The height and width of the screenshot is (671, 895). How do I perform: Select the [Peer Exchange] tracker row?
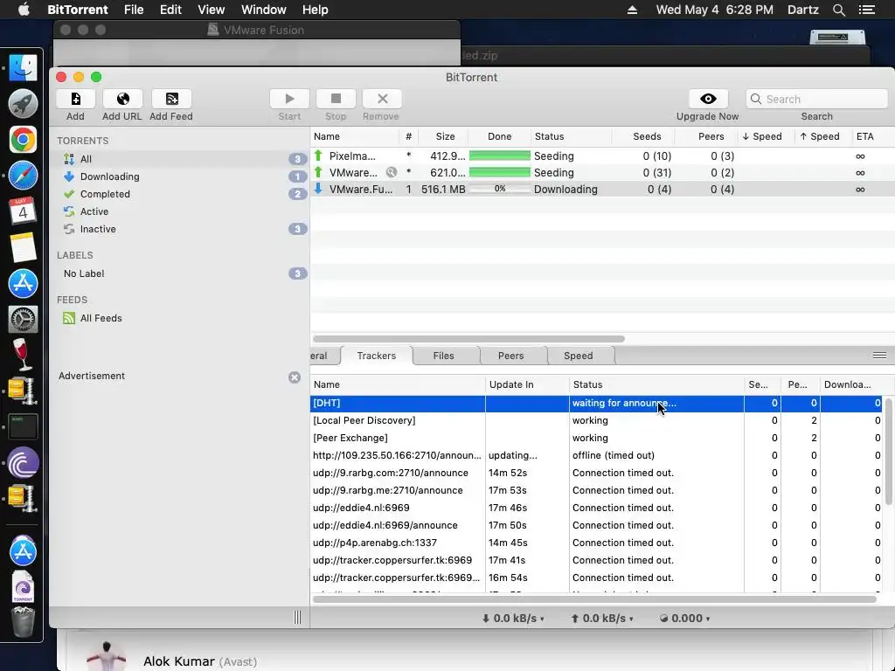[596, 439]
